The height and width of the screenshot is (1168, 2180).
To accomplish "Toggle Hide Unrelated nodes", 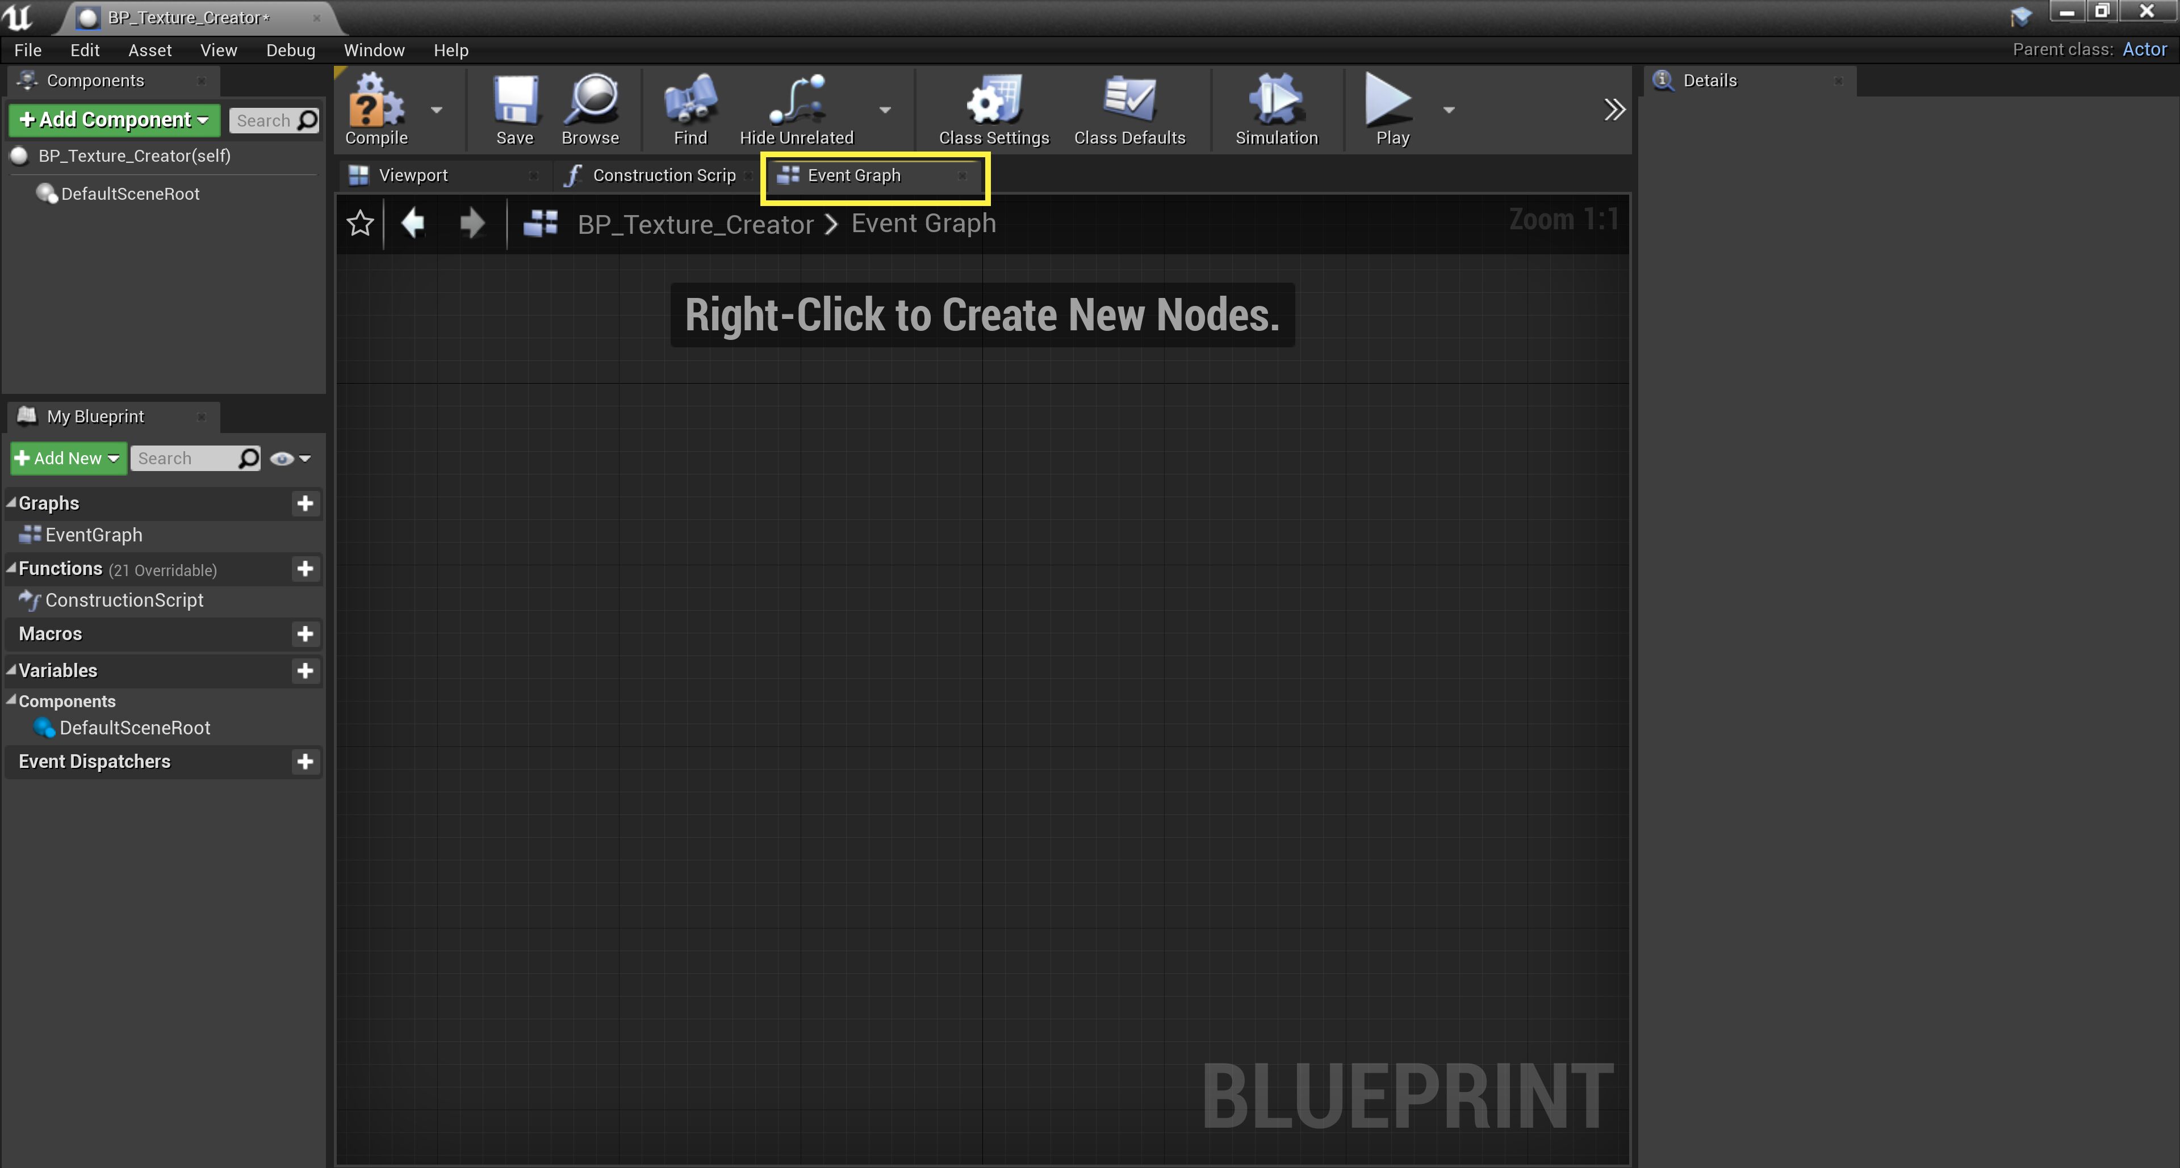I will [796, 110].
